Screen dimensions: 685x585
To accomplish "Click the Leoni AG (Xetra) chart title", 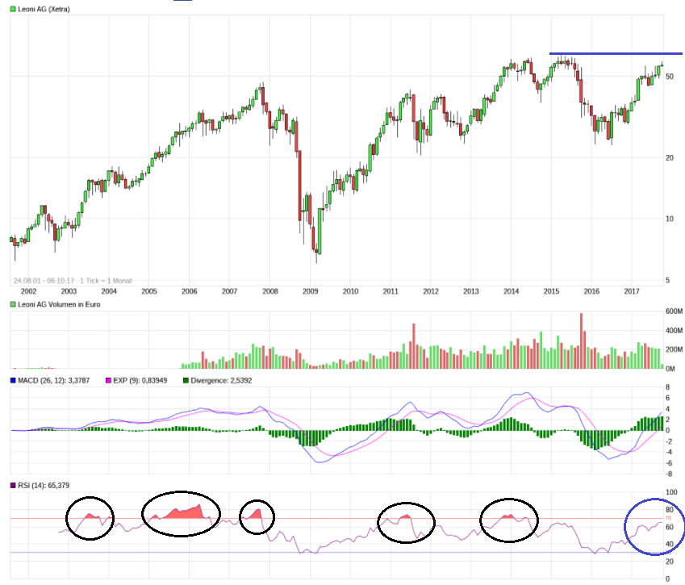I will (x=44, y=9).
